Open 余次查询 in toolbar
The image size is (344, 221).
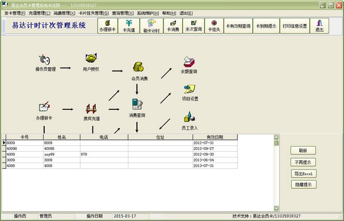[x=194, y=26]
